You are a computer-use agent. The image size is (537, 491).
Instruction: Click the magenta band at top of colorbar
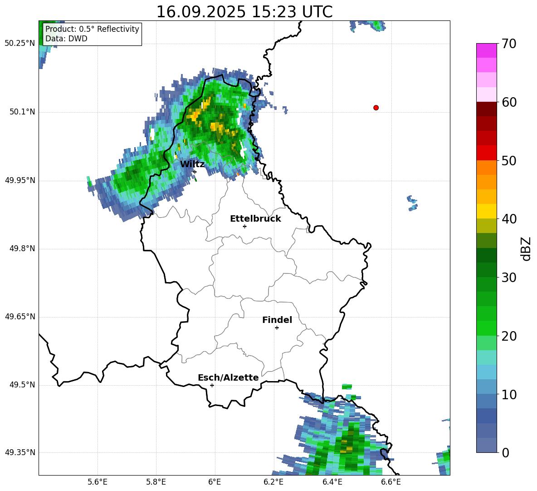tap(486, 50)
